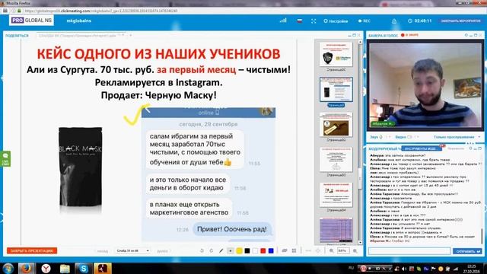This screenshot has height=274, width=487.
Task: Open File Explorer from the taskbar
Action: click(x=65, y=269)
